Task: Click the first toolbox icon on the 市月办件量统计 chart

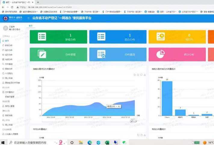Action: pyautogui.click(x=138, y=135)
